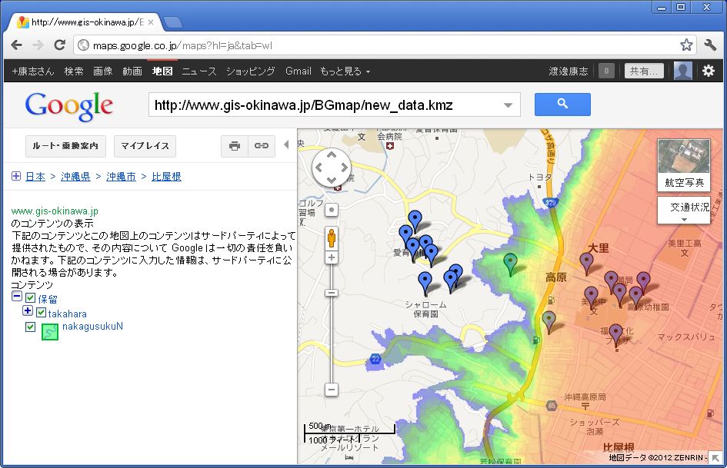Close the gis-okinawa browser tab
The image size is (727, 468).
tap(151, 22)
